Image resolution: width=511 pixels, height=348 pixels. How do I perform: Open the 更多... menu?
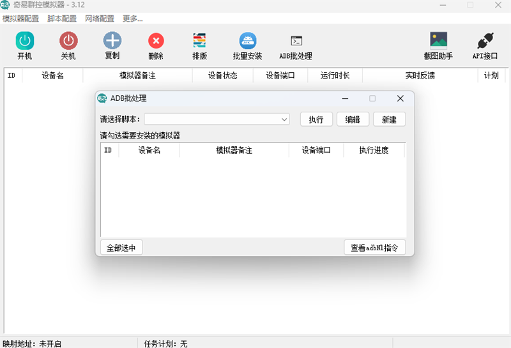point(133,19)
